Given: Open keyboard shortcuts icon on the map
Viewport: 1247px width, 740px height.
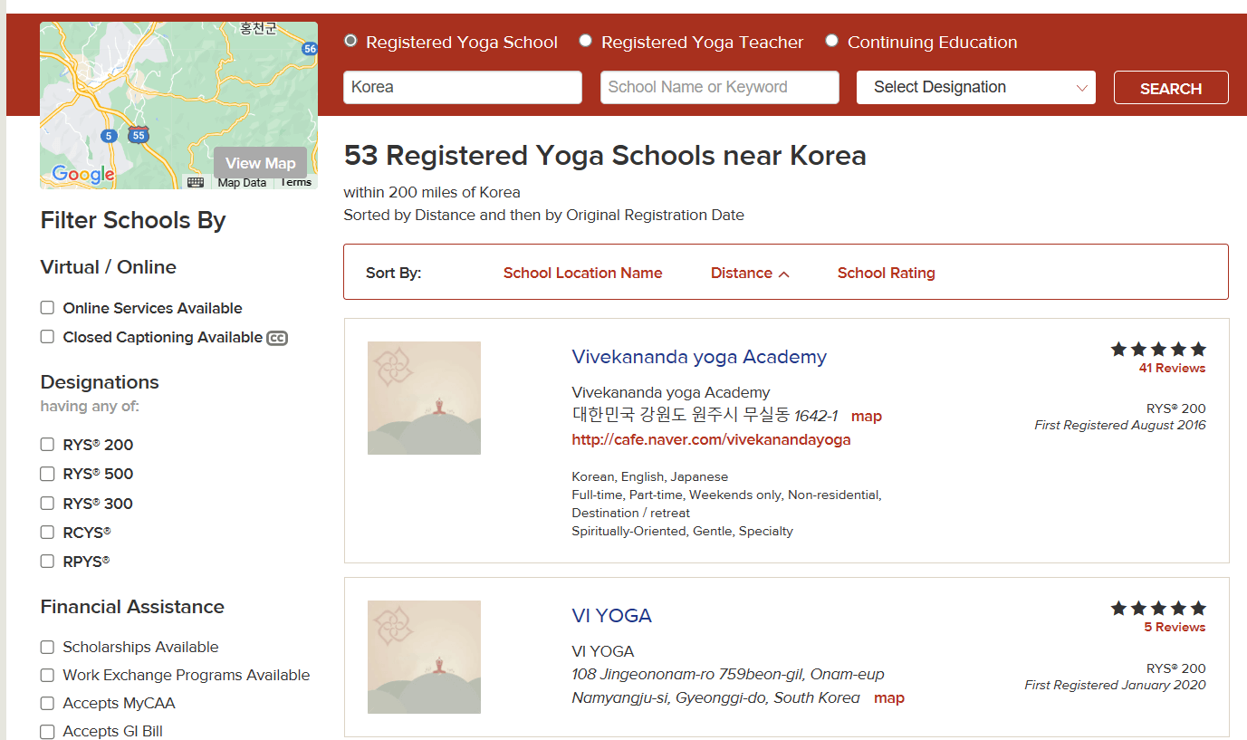Looking at the screenshot, I should (196, 182).
